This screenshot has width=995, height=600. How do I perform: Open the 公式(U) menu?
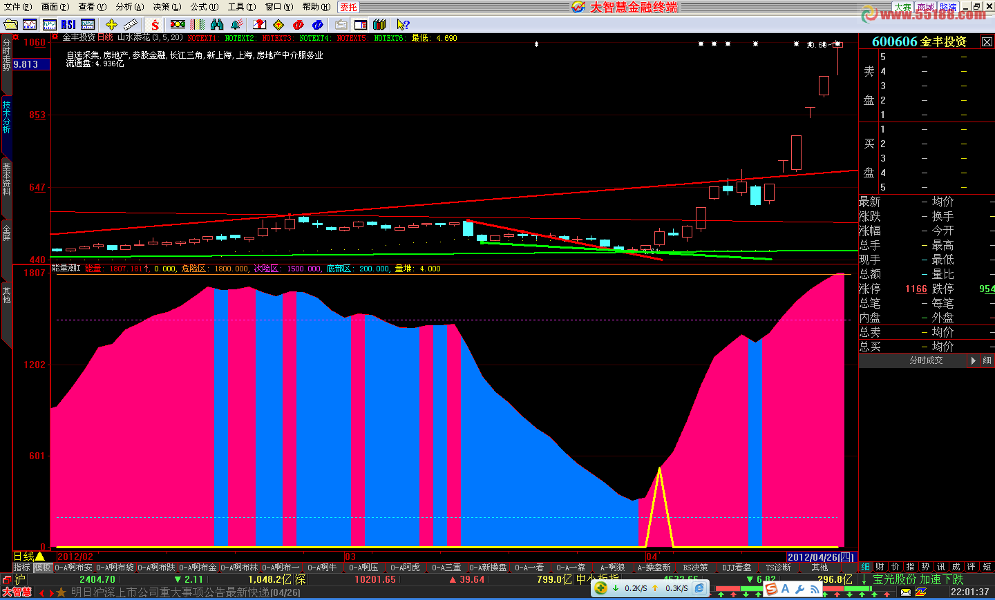(x=204, y=7)
